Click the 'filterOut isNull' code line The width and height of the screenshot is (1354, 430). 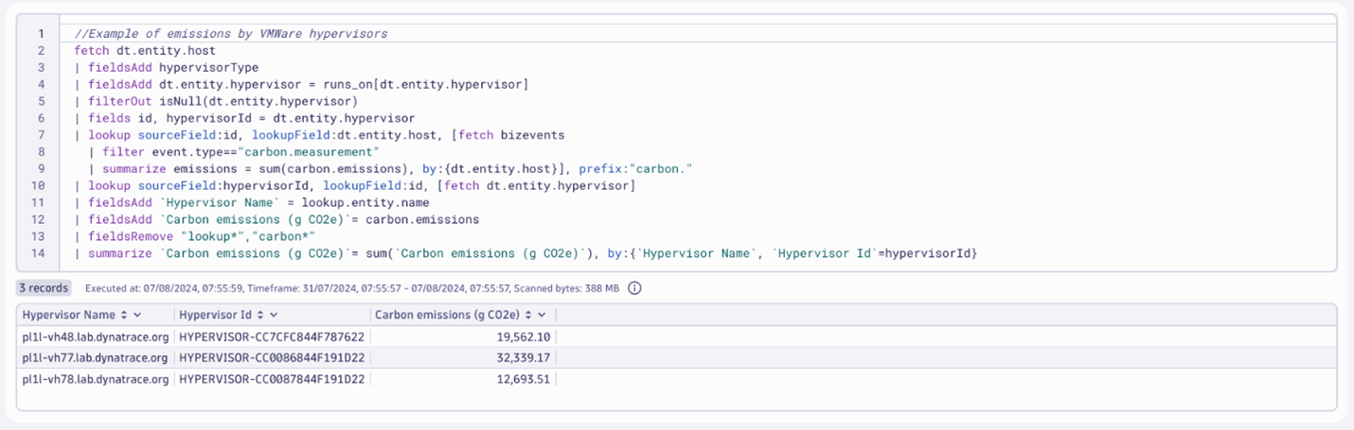[216, 101]
